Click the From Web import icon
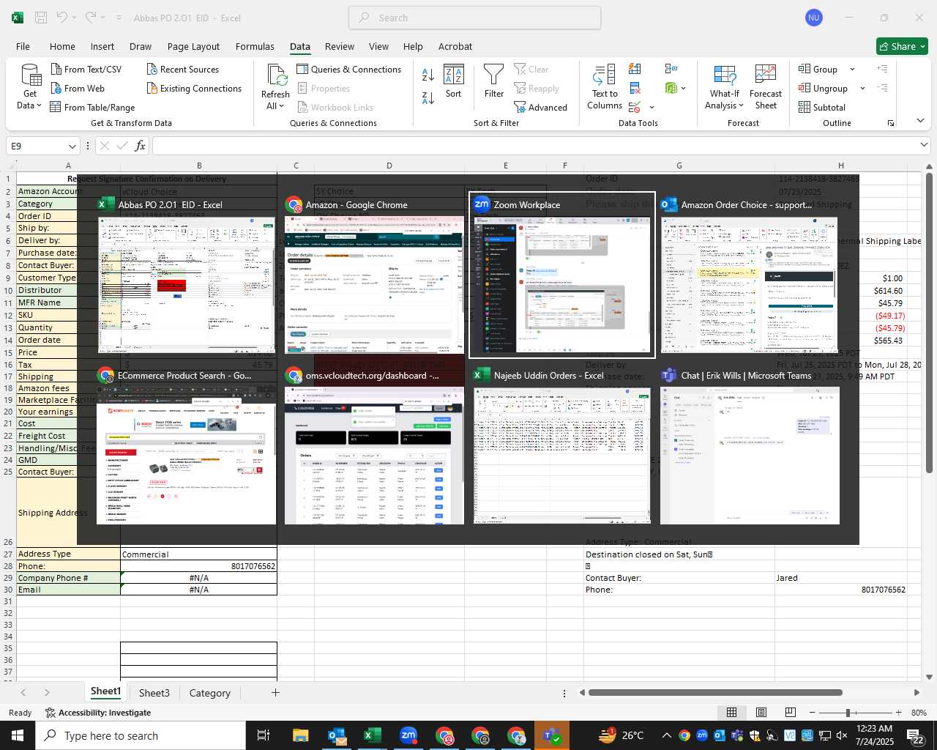The height and width of the screenshot is (750, 937). [56, 88]
